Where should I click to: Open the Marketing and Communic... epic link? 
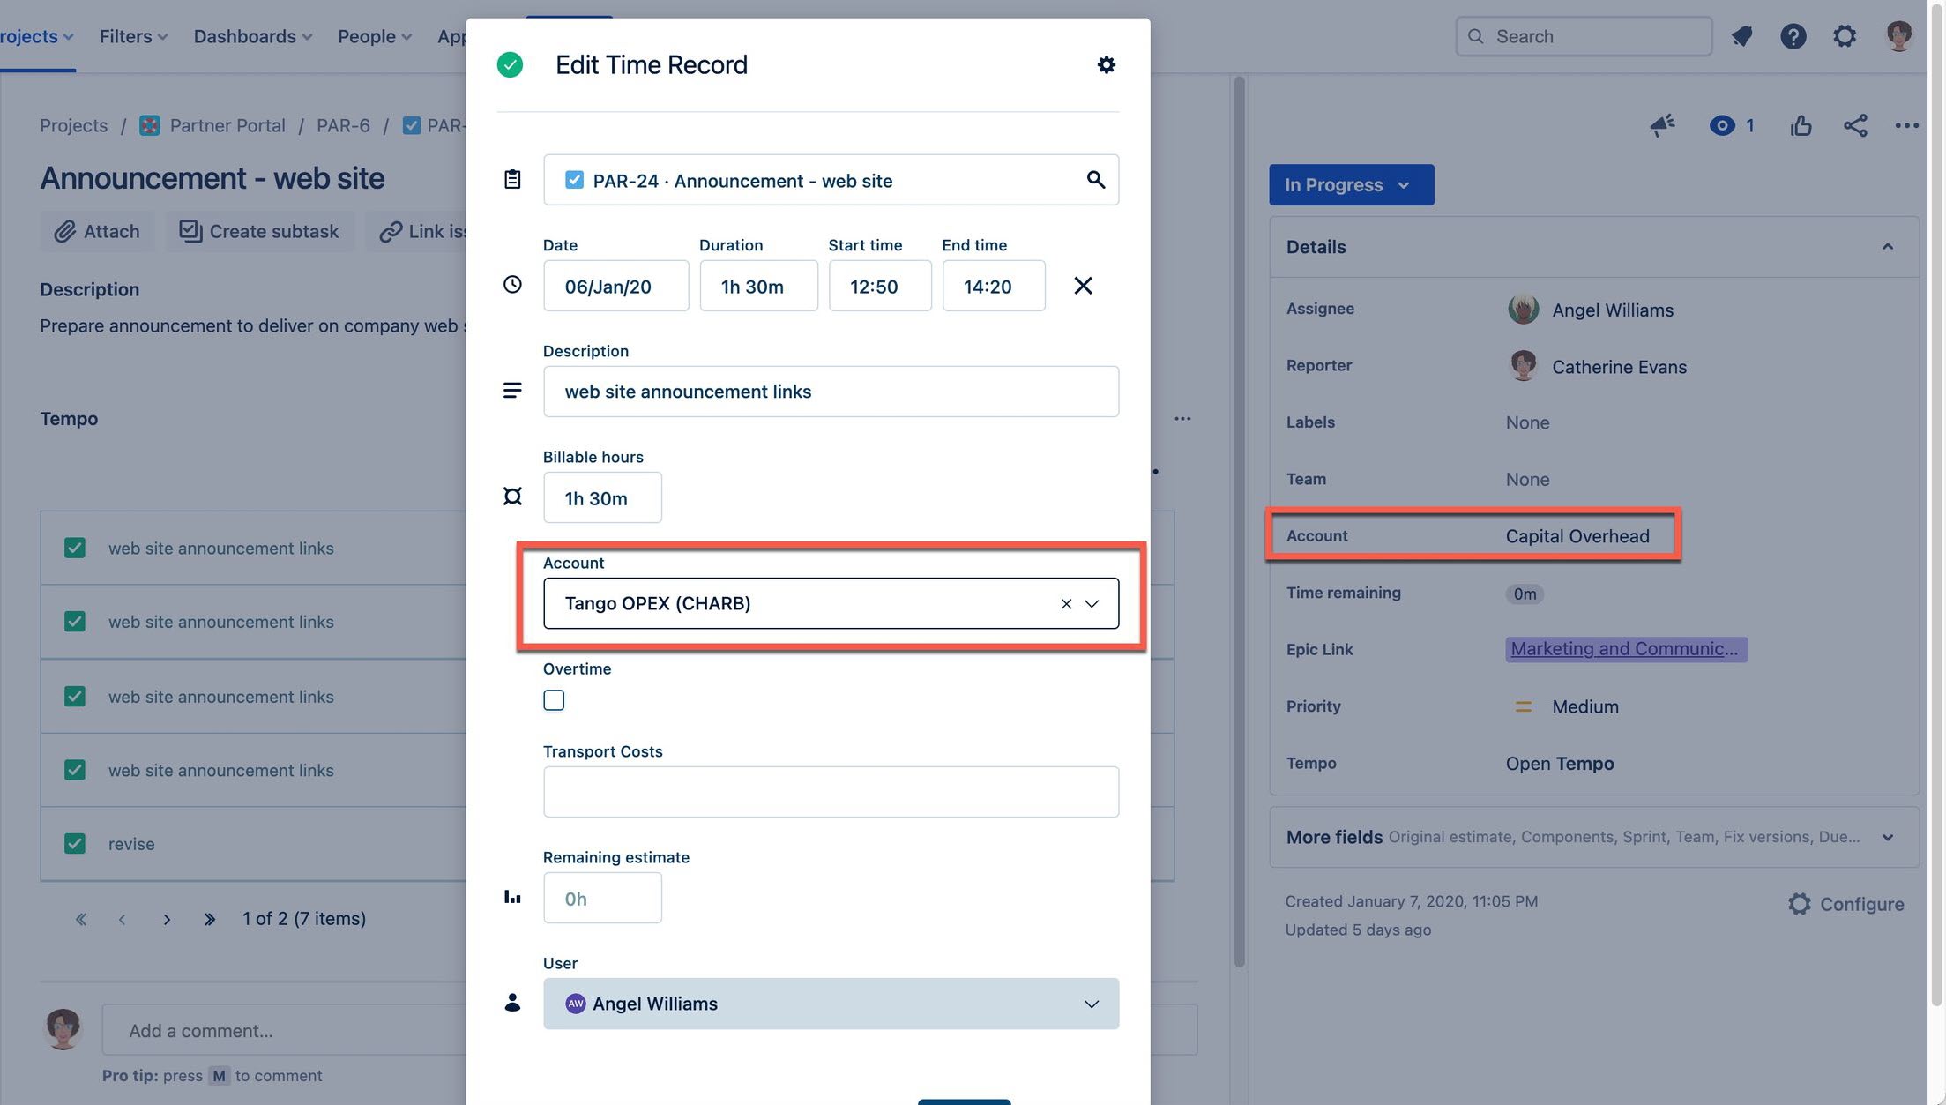[x=1624, y=649]
